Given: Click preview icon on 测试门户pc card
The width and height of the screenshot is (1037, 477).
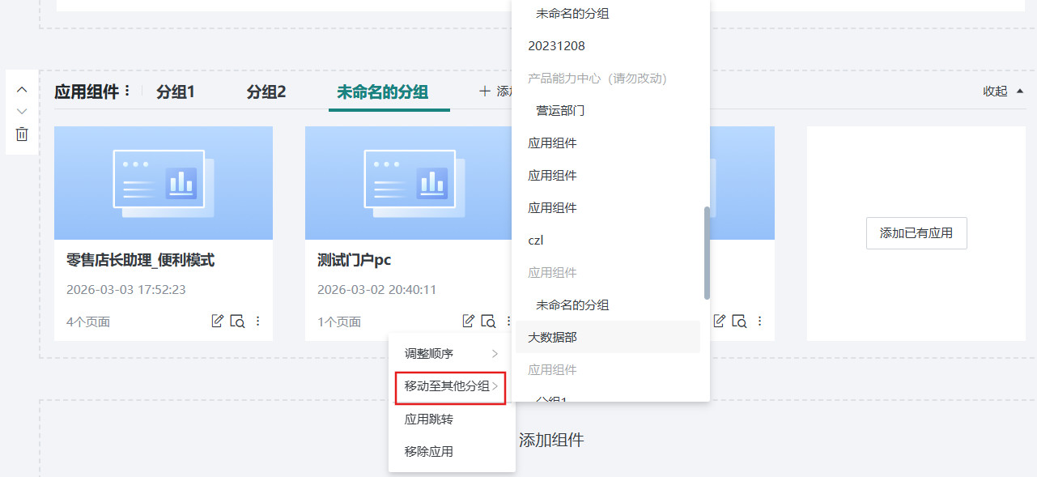Looking at the screenshot, I should (488, 322).
